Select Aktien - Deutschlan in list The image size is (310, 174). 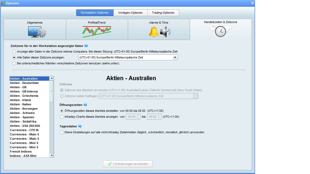tap(29, 83)
